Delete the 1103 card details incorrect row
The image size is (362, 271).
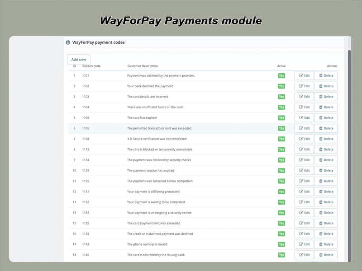coord(326,97)
